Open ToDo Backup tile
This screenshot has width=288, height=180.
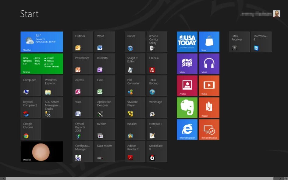tap(157, 86)
